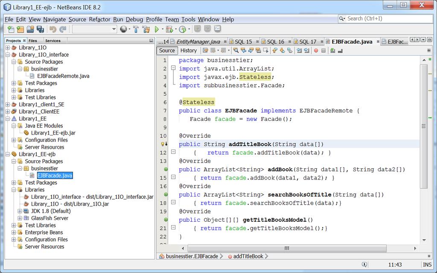Click the Find Selection magnifier icon
The height and width of the screenshot is (273, 437).
click(236, 50)
